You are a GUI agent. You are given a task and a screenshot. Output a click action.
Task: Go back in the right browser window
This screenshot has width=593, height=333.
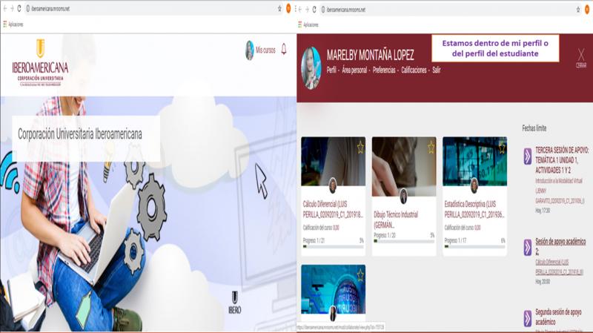click(x=301, y=10)
